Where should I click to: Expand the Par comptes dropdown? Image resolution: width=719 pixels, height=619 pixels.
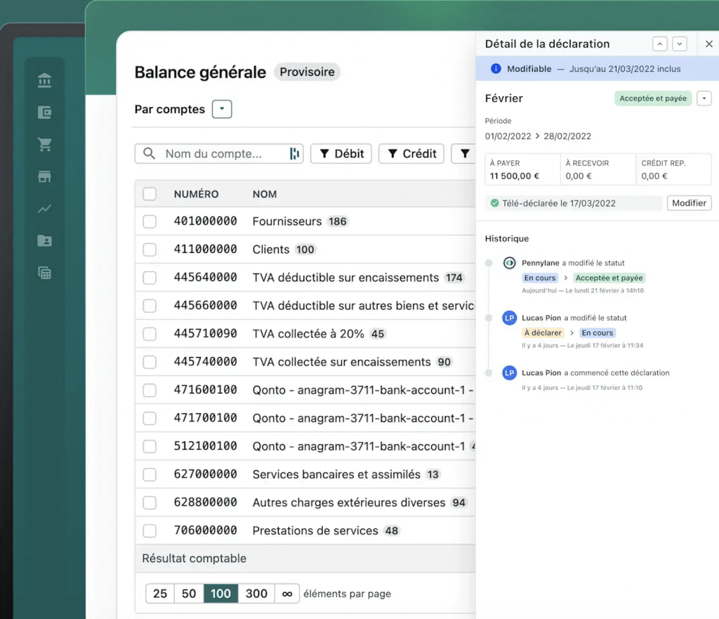222,110
